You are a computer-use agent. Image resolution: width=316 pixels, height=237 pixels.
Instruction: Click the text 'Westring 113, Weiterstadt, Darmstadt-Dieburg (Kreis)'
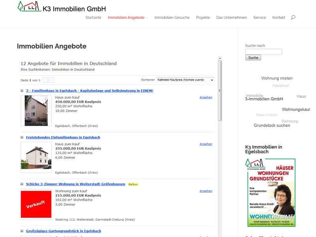[x=95, y=220]
